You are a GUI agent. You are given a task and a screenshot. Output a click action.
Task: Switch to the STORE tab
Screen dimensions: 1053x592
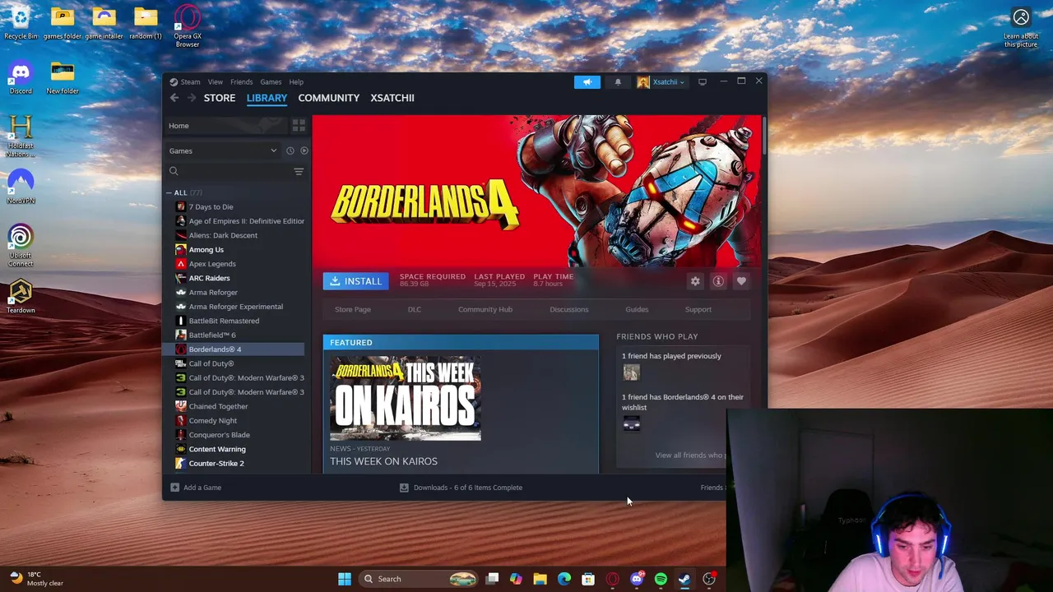click(220, 98)
